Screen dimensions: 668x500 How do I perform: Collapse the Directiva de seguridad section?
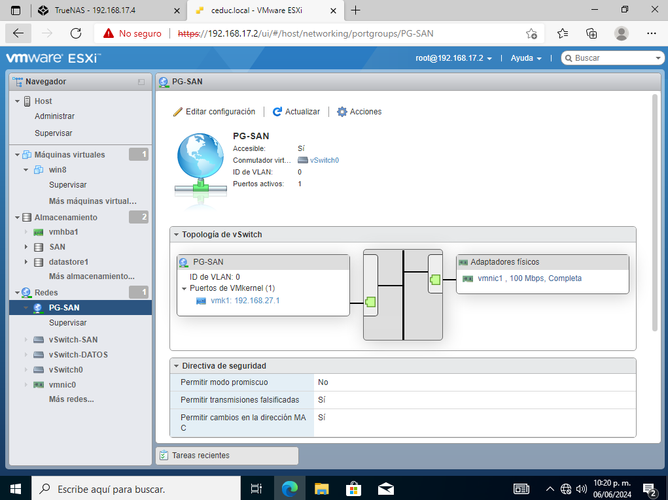[x=176, y=366]
